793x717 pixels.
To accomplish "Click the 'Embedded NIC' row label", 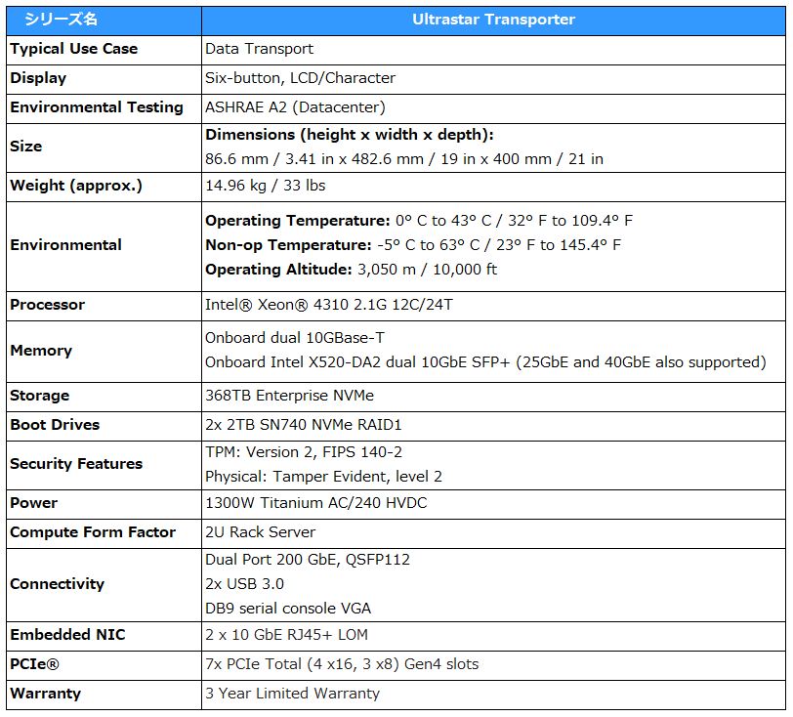I will (x=67, y=635).
